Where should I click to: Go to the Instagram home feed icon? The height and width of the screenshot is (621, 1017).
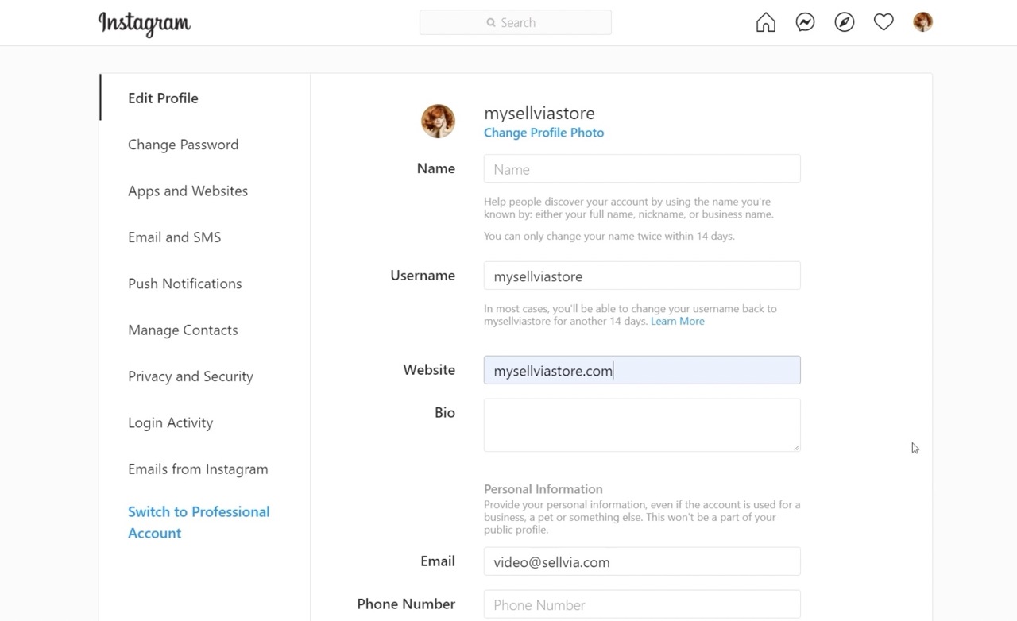[x=765, y=22]
